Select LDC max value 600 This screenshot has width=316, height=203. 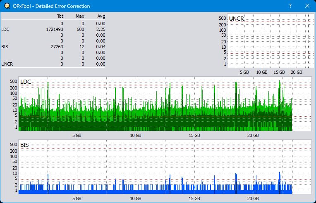pos(80,29)
